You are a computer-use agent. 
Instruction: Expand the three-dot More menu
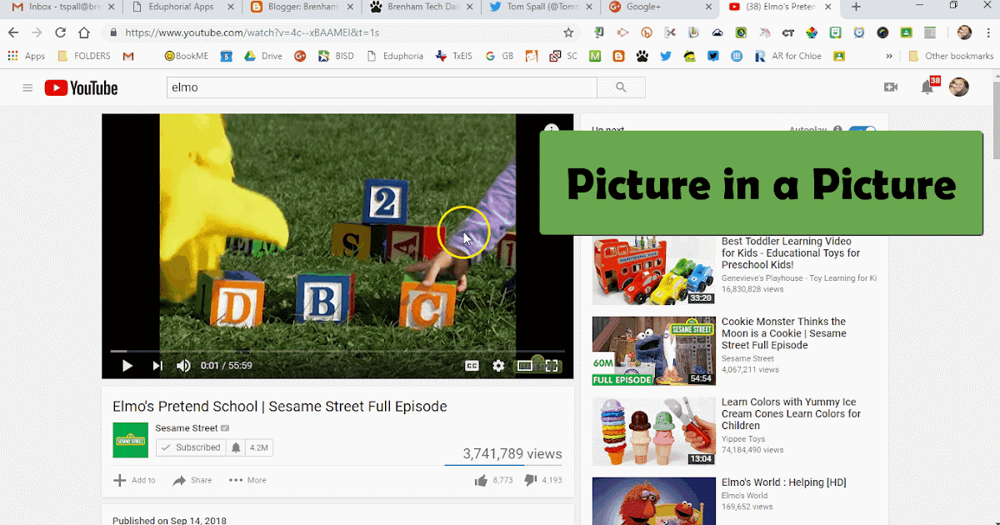[x=247, y=480]
